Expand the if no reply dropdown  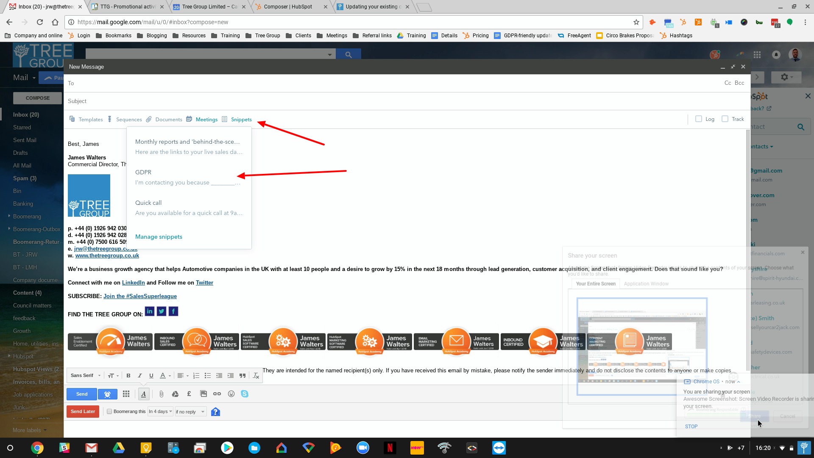pos(202,412)
